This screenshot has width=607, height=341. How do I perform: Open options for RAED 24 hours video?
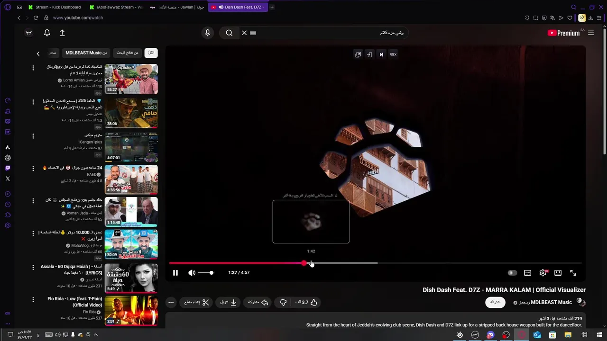click(33, 169)
